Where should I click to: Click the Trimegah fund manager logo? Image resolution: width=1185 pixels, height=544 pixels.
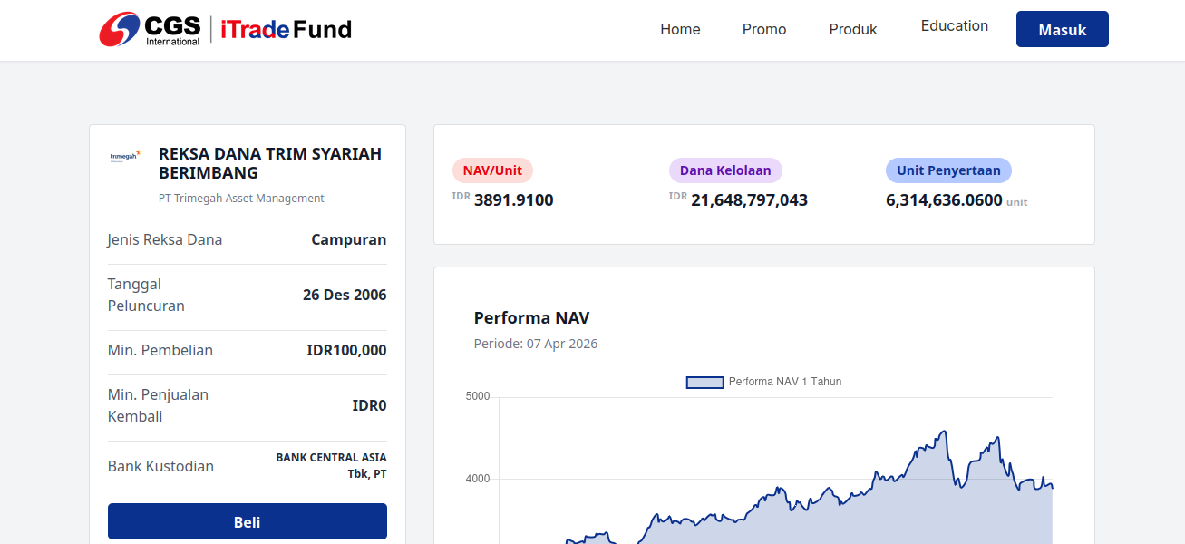(x=124, y=157)
